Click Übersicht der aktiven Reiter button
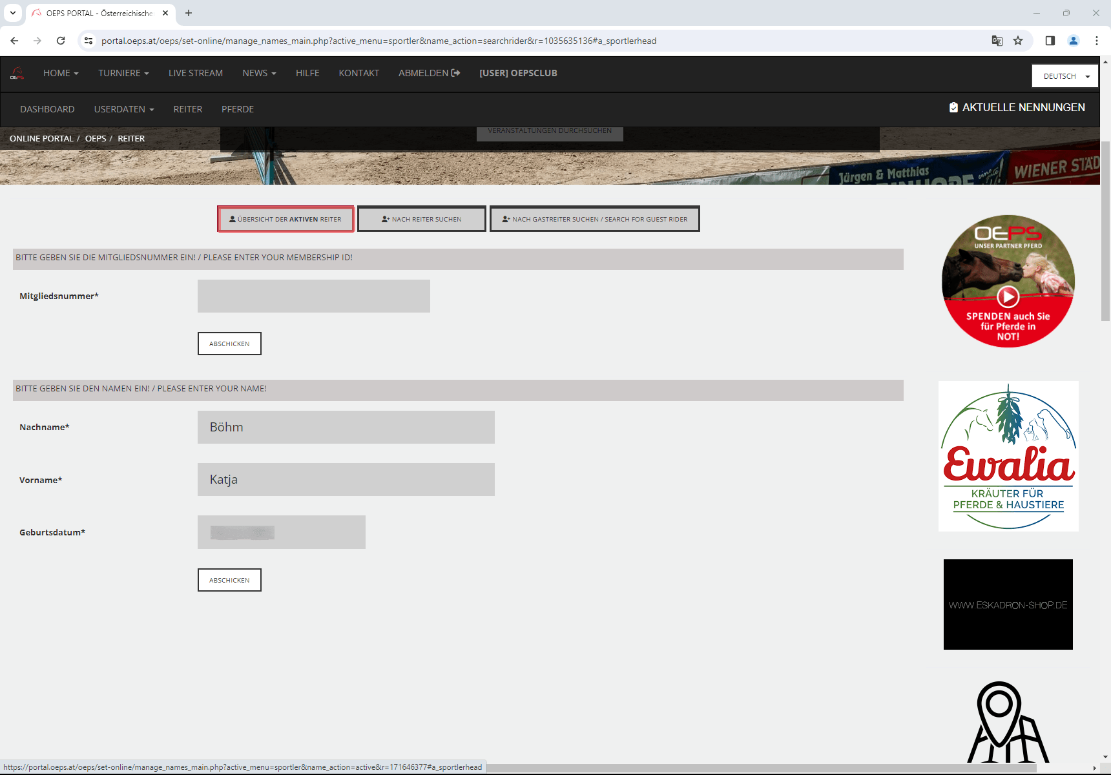Viewport: 1111px width, 775px height. coord(286,219)
